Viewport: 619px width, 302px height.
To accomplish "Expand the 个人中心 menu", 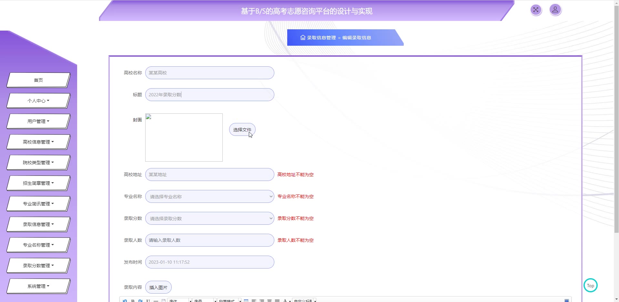I will pos(38,101).
